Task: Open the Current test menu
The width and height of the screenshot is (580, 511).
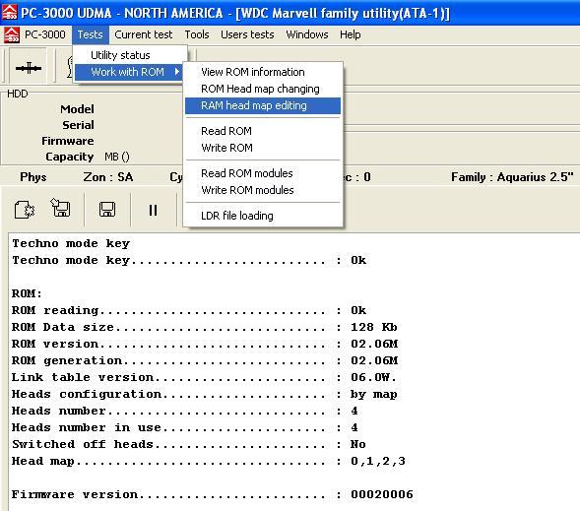Action: [143, 34]
